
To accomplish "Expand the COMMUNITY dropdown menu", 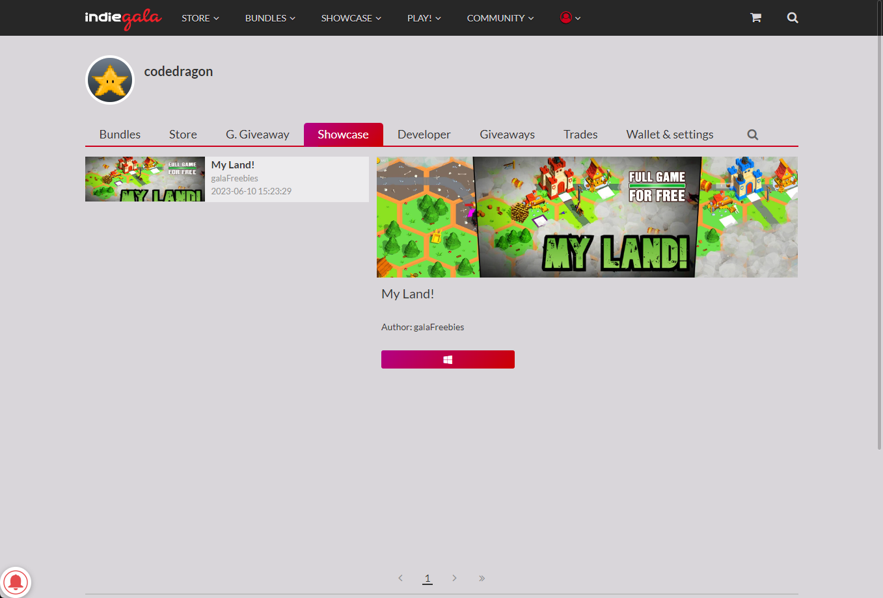I will click(500, 18).
